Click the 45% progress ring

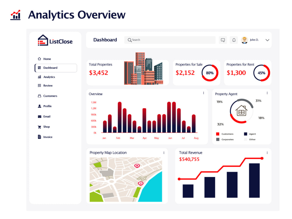click(261, 73)
